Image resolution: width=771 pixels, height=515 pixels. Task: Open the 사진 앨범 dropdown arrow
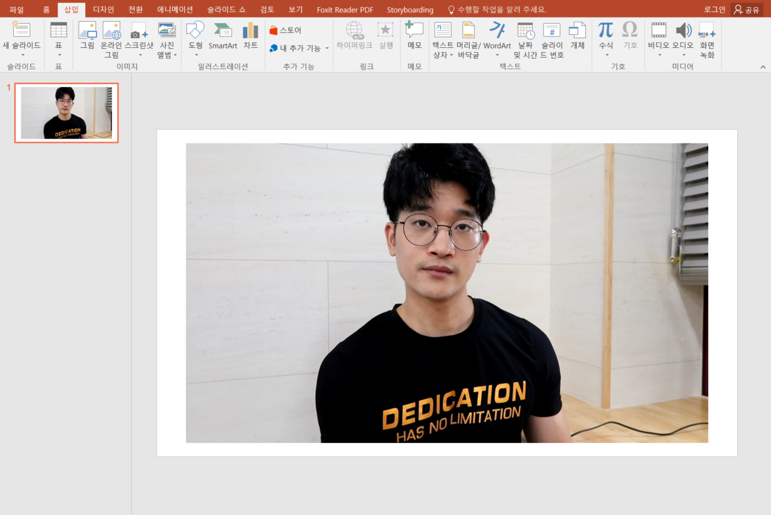[x=175, y=56]
